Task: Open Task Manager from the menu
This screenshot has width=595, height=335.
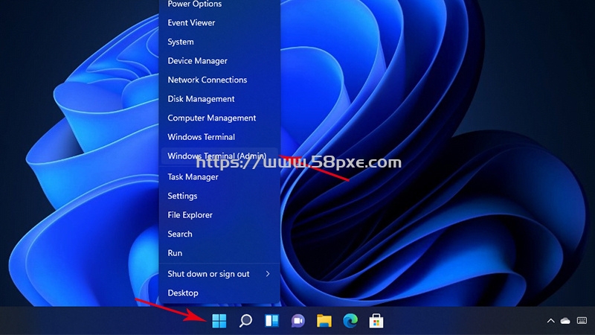Action: tap(219, 177)
